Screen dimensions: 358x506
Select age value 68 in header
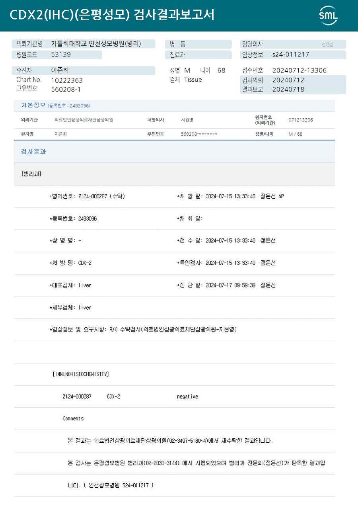222,70
